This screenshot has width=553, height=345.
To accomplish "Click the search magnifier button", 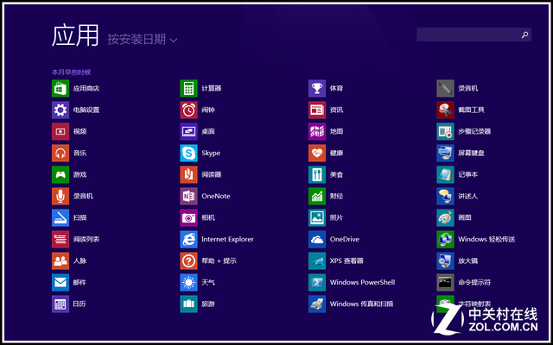I will [525, 34].
